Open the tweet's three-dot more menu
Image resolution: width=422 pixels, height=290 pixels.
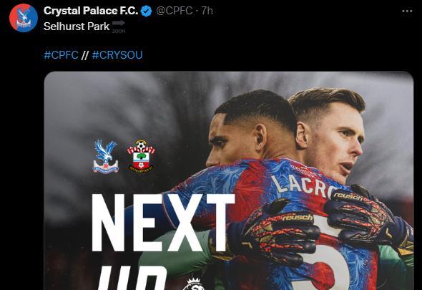tap(407, 11)
